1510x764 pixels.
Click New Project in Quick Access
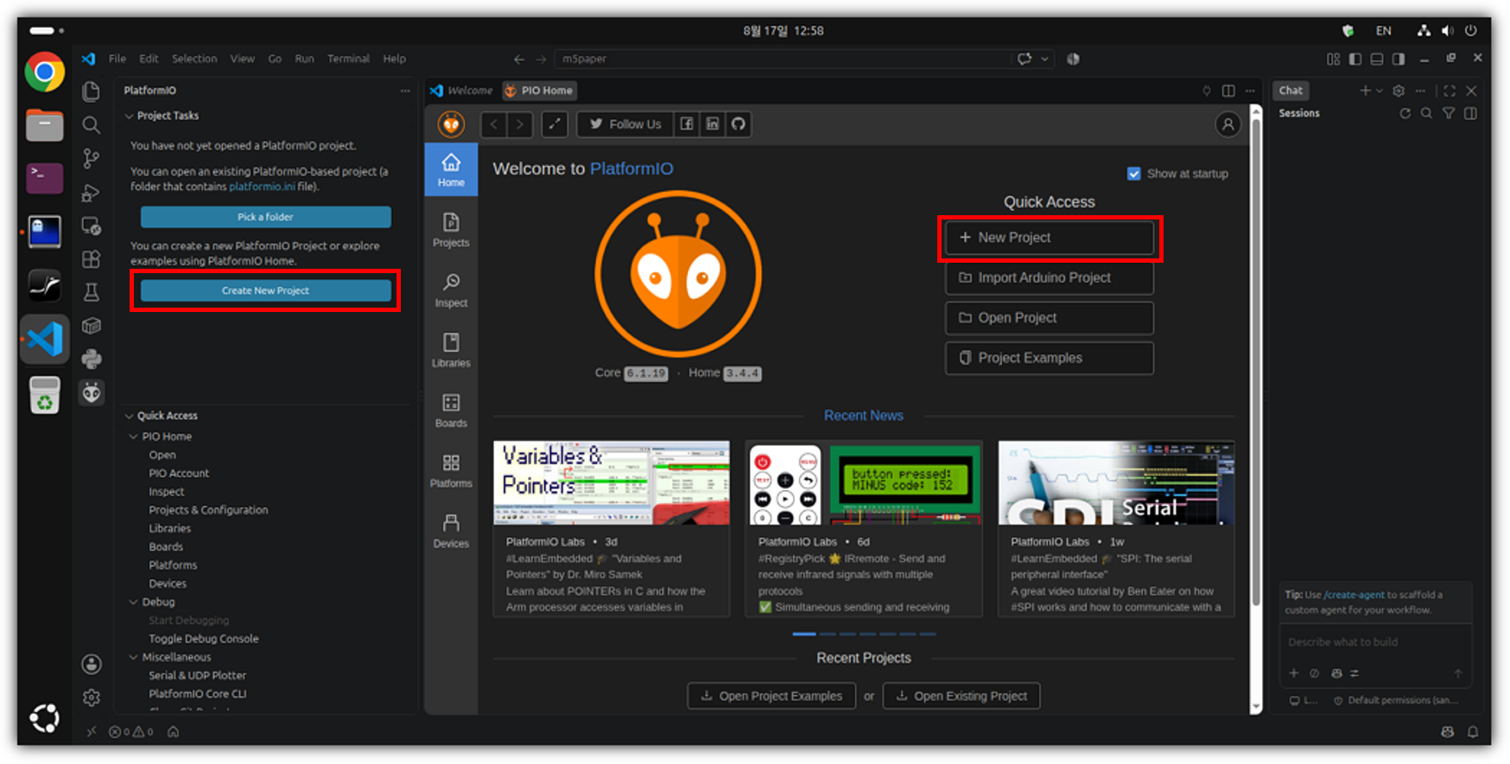1050,238
